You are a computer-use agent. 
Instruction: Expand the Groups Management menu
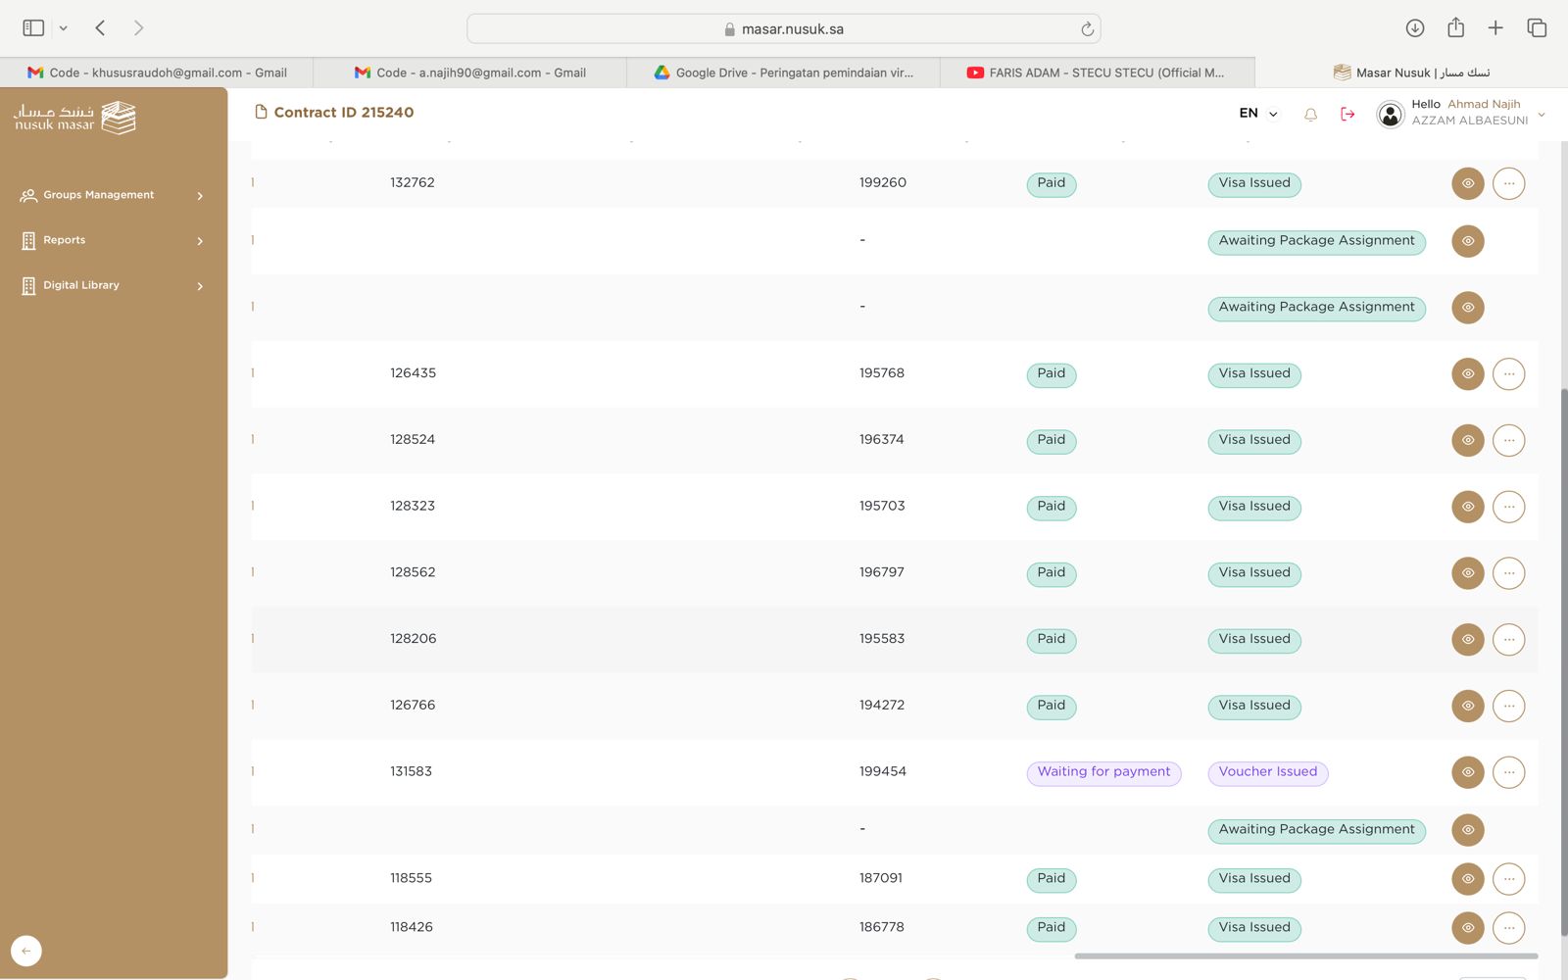pos(113,195)
